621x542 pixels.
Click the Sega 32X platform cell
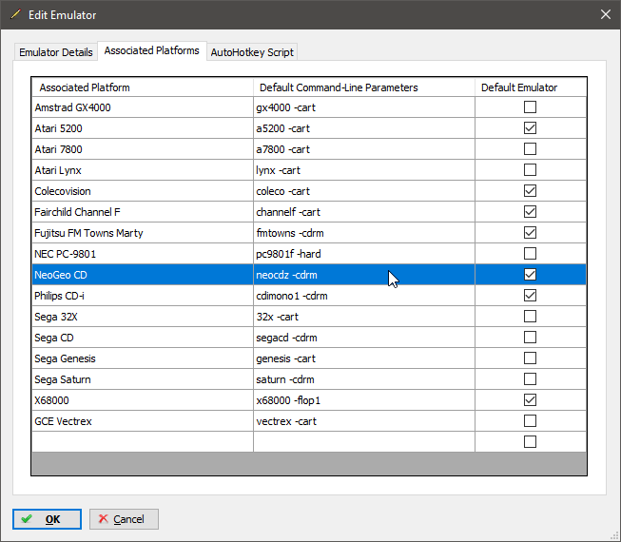pos(143,317)
